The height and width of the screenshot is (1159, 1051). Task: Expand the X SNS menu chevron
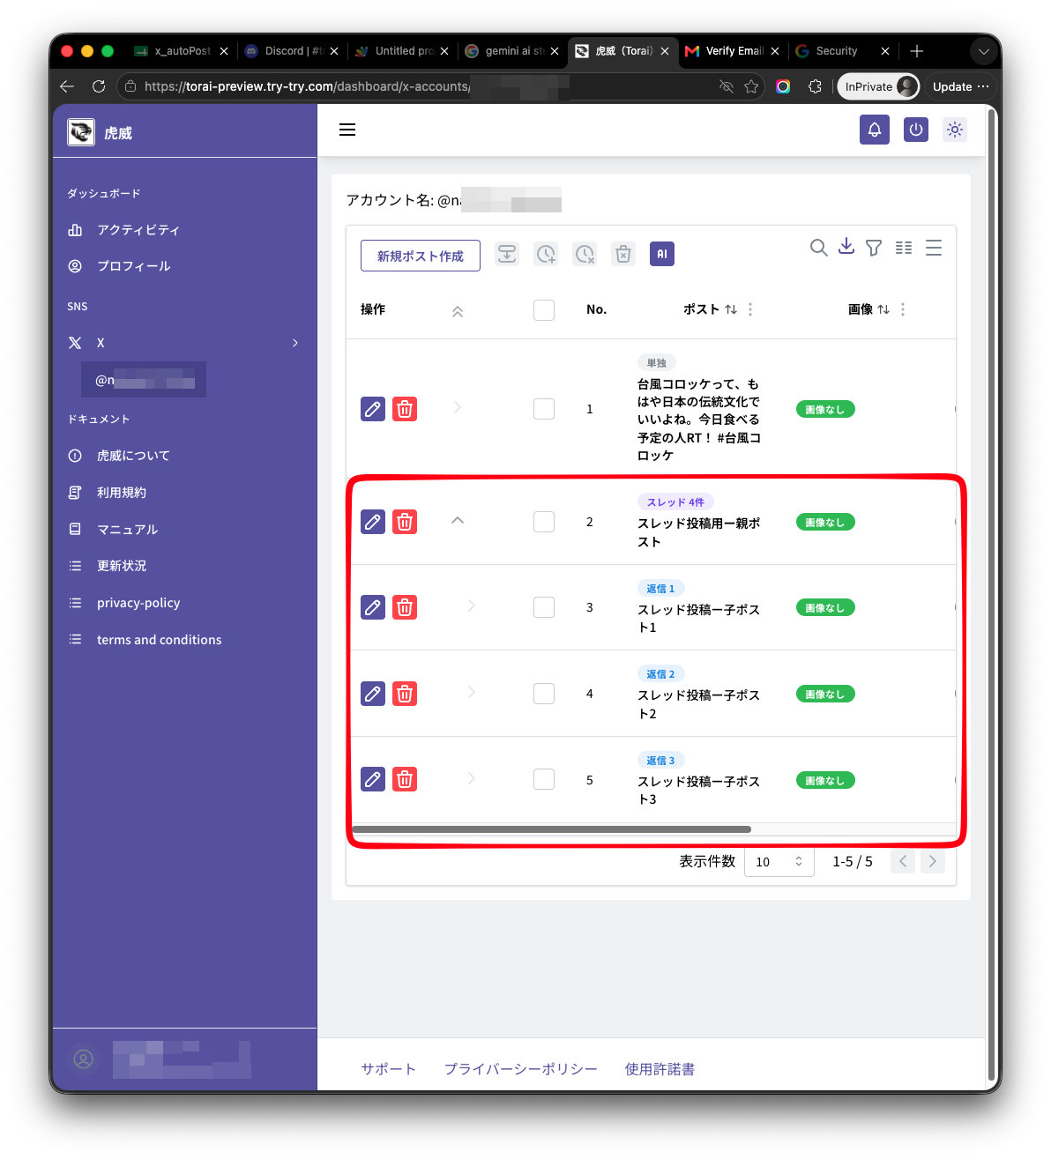(295, 343)
